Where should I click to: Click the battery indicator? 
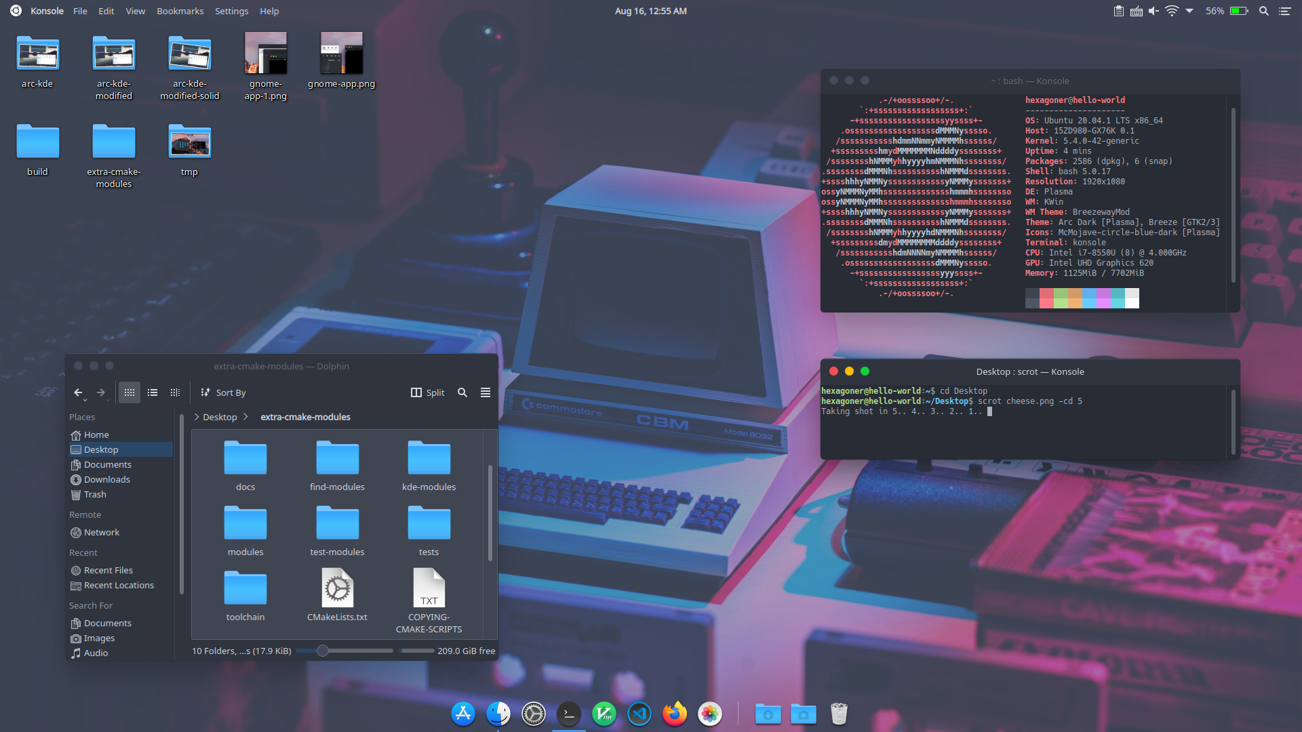tap(1227, 11)
